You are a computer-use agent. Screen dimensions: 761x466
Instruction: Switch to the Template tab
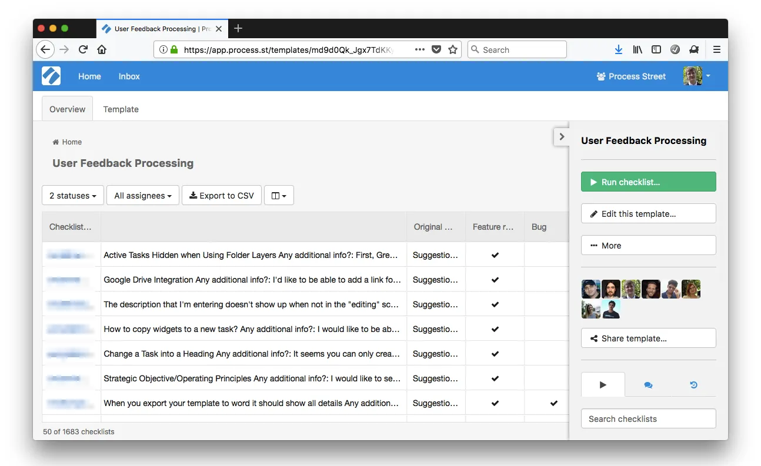coord(121,109)
